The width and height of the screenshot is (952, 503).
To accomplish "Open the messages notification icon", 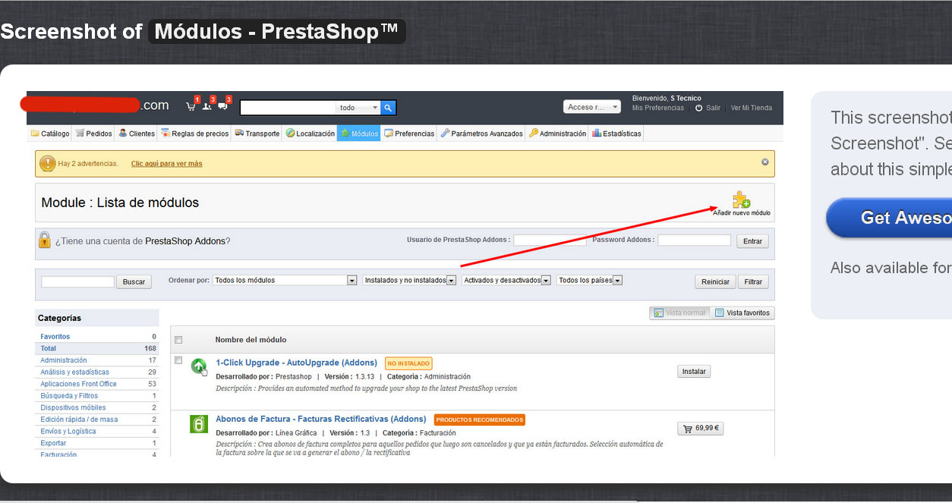I will [x=222, y=106].
